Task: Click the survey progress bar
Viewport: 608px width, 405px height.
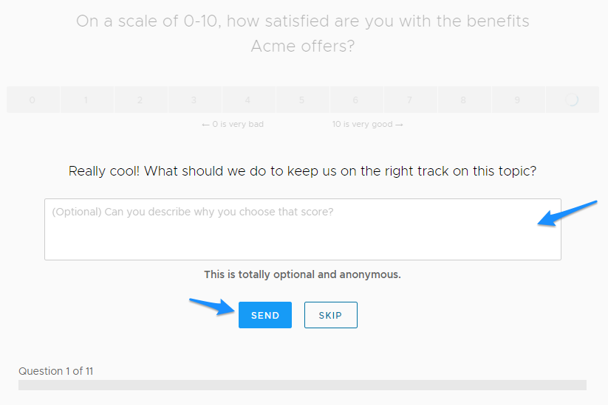Action: click(302, 385)
